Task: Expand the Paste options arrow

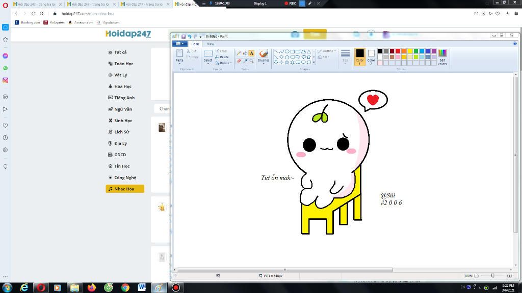Action: coord(179,63)
